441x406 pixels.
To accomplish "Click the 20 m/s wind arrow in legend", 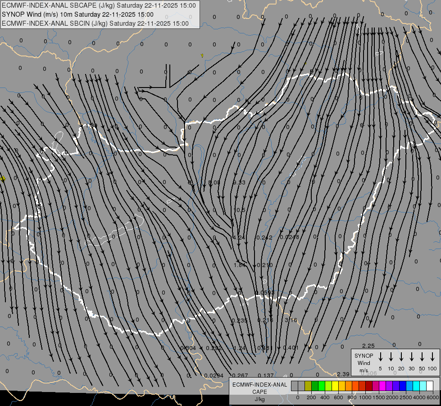I will [x=401, y=357].
